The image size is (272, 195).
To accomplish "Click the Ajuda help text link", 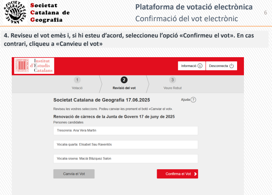I will tap(186, 100).
